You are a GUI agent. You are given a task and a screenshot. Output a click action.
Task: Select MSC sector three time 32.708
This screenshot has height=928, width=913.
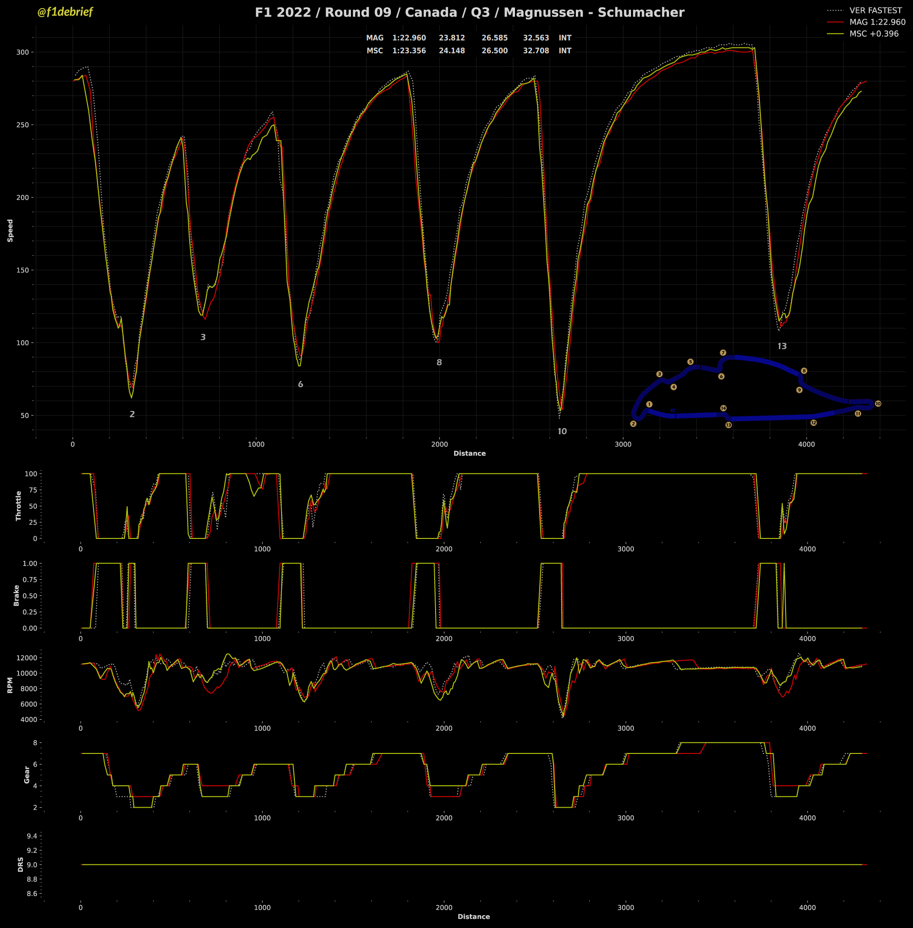point(536,51)
